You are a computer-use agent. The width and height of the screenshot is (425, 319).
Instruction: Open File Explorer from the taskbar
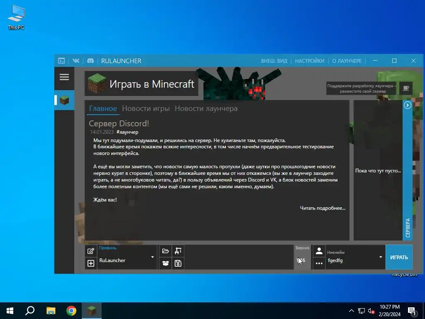[51, 311]
